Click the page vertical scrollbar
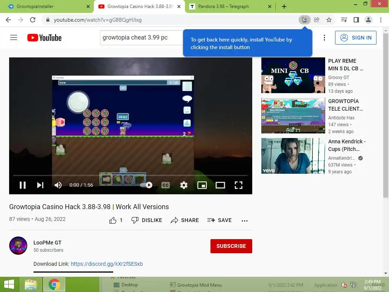Screen dimensions: 389x292 (386, 116)
